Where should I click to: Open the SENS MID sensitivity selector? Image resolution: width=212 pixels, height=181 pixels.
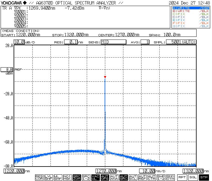pos(113,42)
